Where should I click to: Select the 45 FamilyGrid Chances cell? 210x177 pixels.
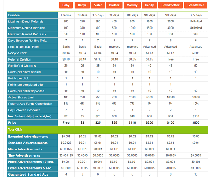click(x=170, y=66)
